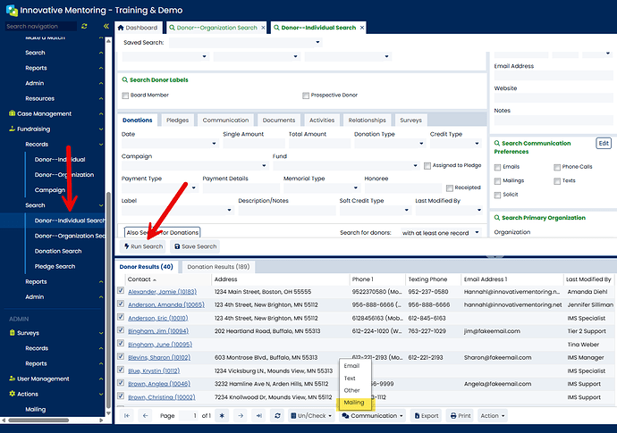Click the Surveys clipboard icon
Screen dimensions: 617x433
pyautogui.click(x=12, y=332)
